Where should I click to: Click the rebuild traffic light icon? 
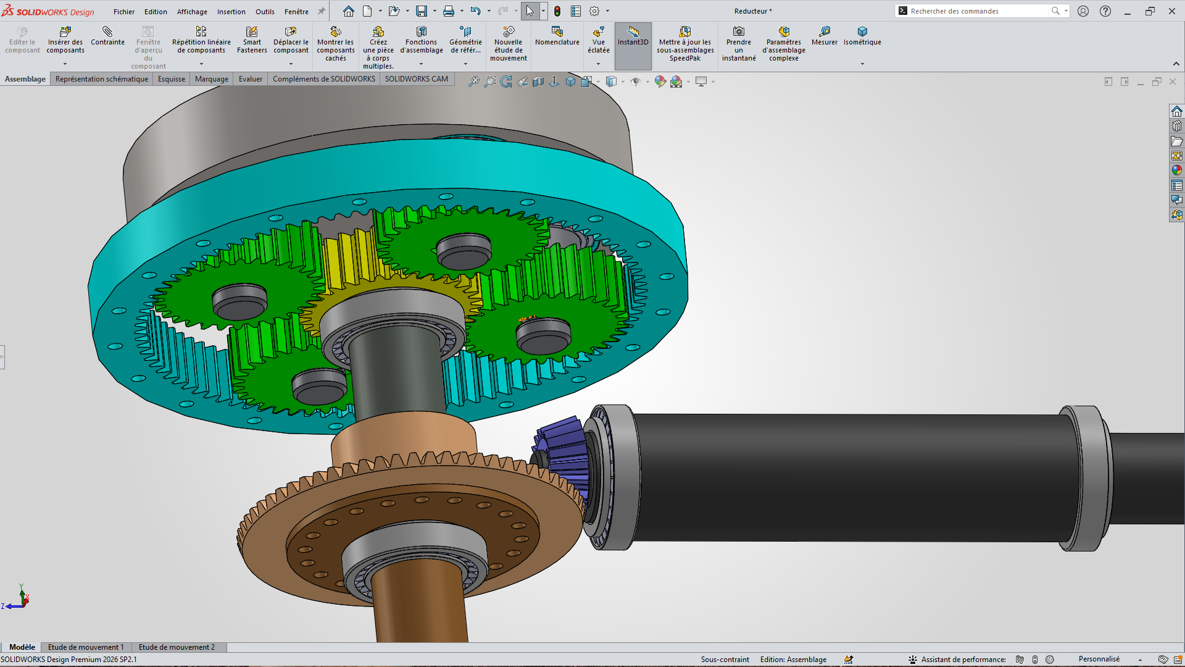pyautogui.click(x=557, y=11)
